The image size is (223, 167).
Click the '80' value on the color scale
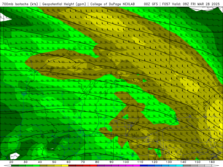pyautogui.click(x=97, y=162)
